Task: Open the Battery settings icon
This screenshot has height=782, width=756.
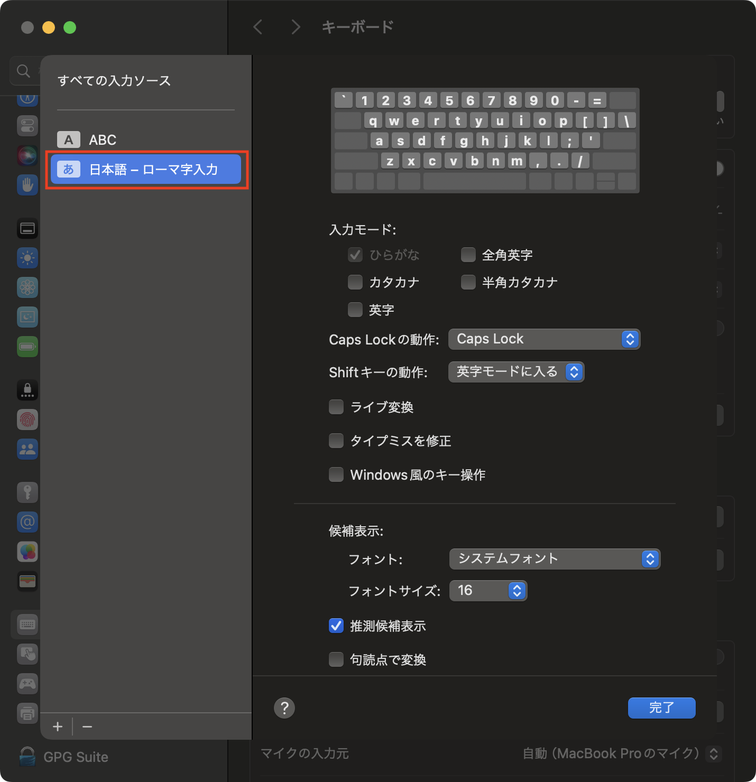Action: click(x=27, y=347)
